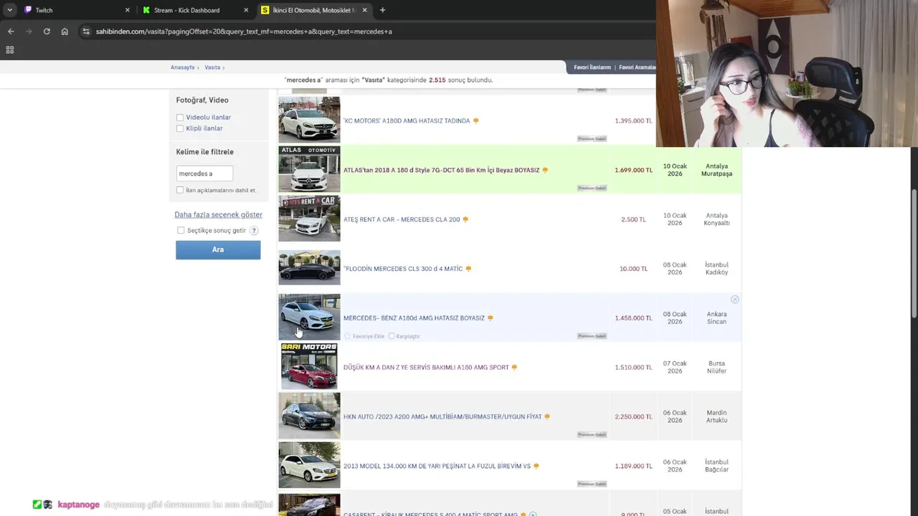Switch to the Twitch tab
The image size is (918, 516).
tap(75, 10)
